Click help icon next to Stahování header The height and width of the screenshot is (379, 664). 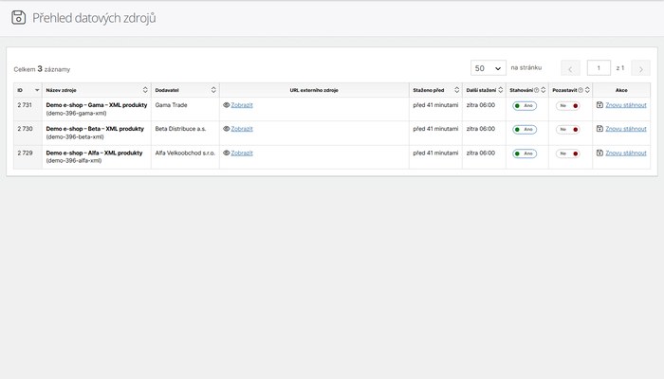[x=537, y=90]
